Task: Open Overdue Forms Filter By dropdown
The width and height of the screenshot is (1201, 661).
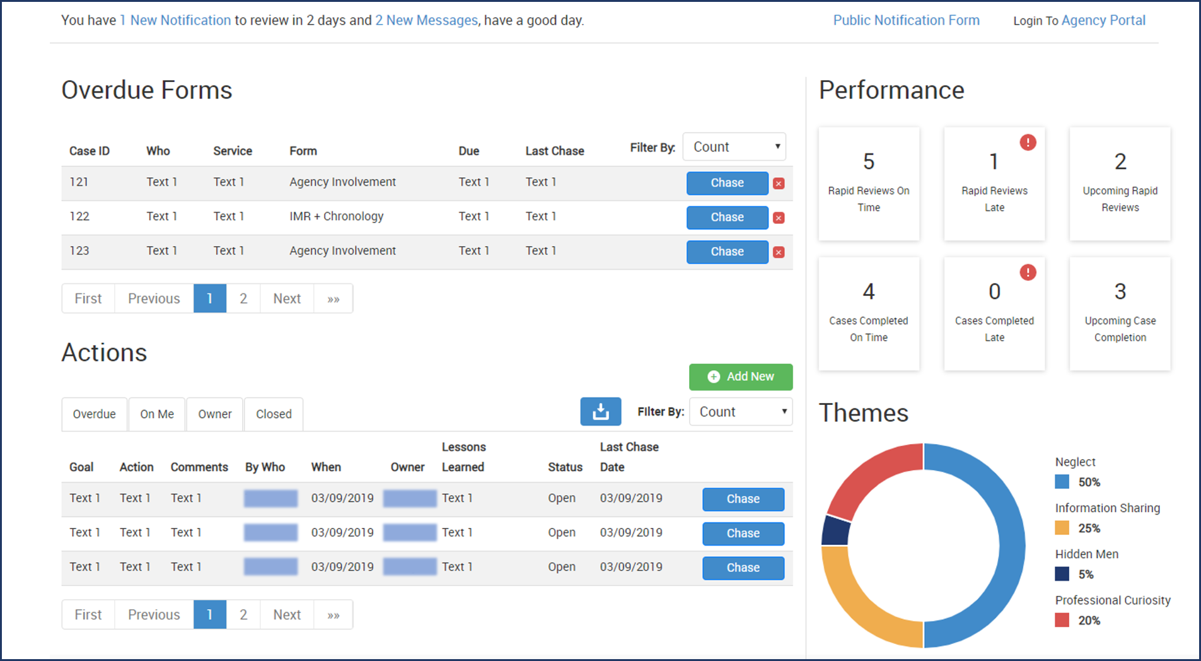Action: click(x=734, y=147)
